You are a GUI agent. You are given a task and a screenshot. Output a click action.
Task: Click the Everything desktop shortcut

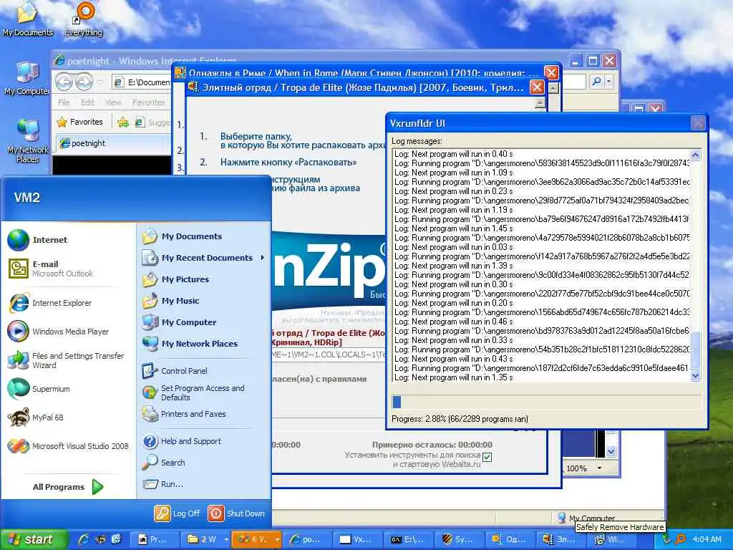coord(84,19)
